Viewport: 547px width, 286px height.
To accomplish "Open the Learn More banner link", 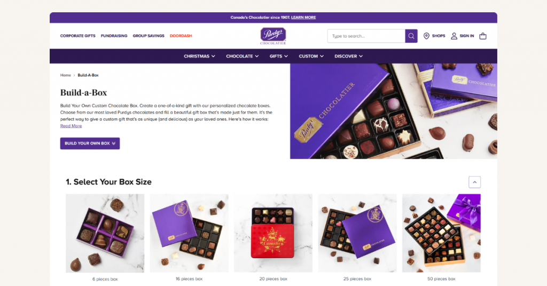I will 303,18.
